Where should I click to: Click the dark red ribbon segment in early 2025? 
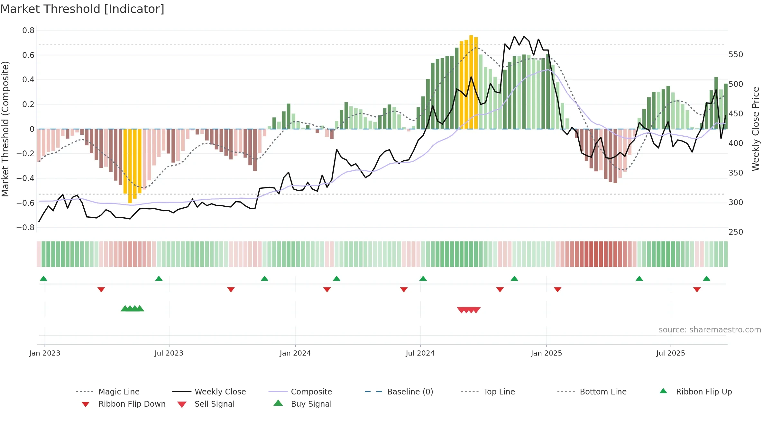(x=596, y=254)
